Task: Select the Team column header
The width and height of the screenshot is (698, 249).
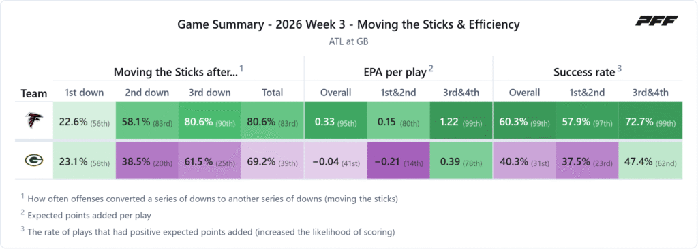Action: click(34, 93)
